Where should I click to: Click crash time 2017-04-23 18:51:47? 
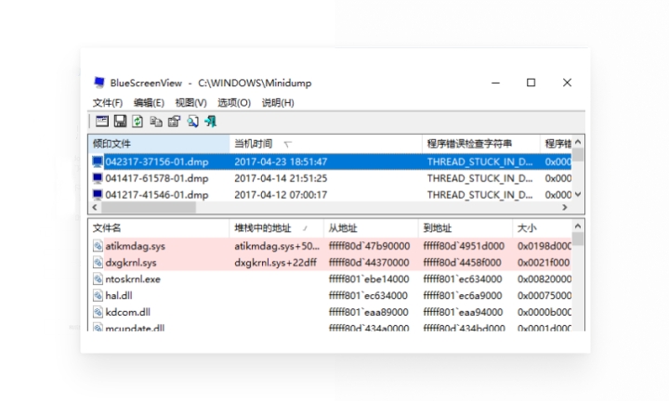281,162
